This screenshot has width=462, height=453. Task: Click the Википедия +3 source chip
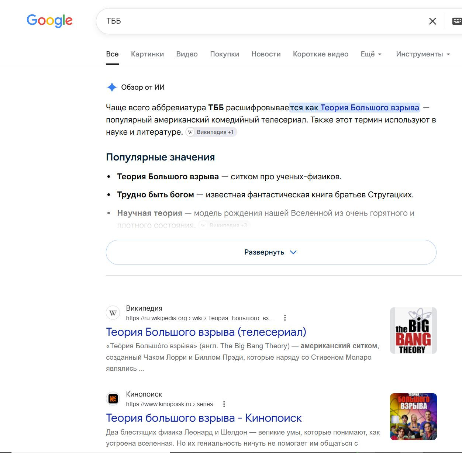(x=224, y=225)
